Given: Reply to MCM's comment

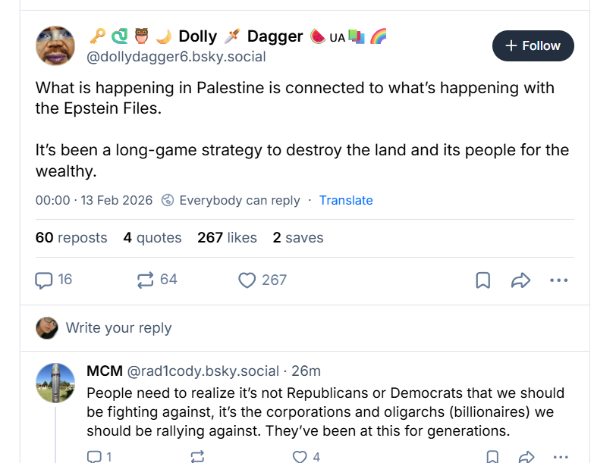Looking at the screenshot, I should 95,456.
